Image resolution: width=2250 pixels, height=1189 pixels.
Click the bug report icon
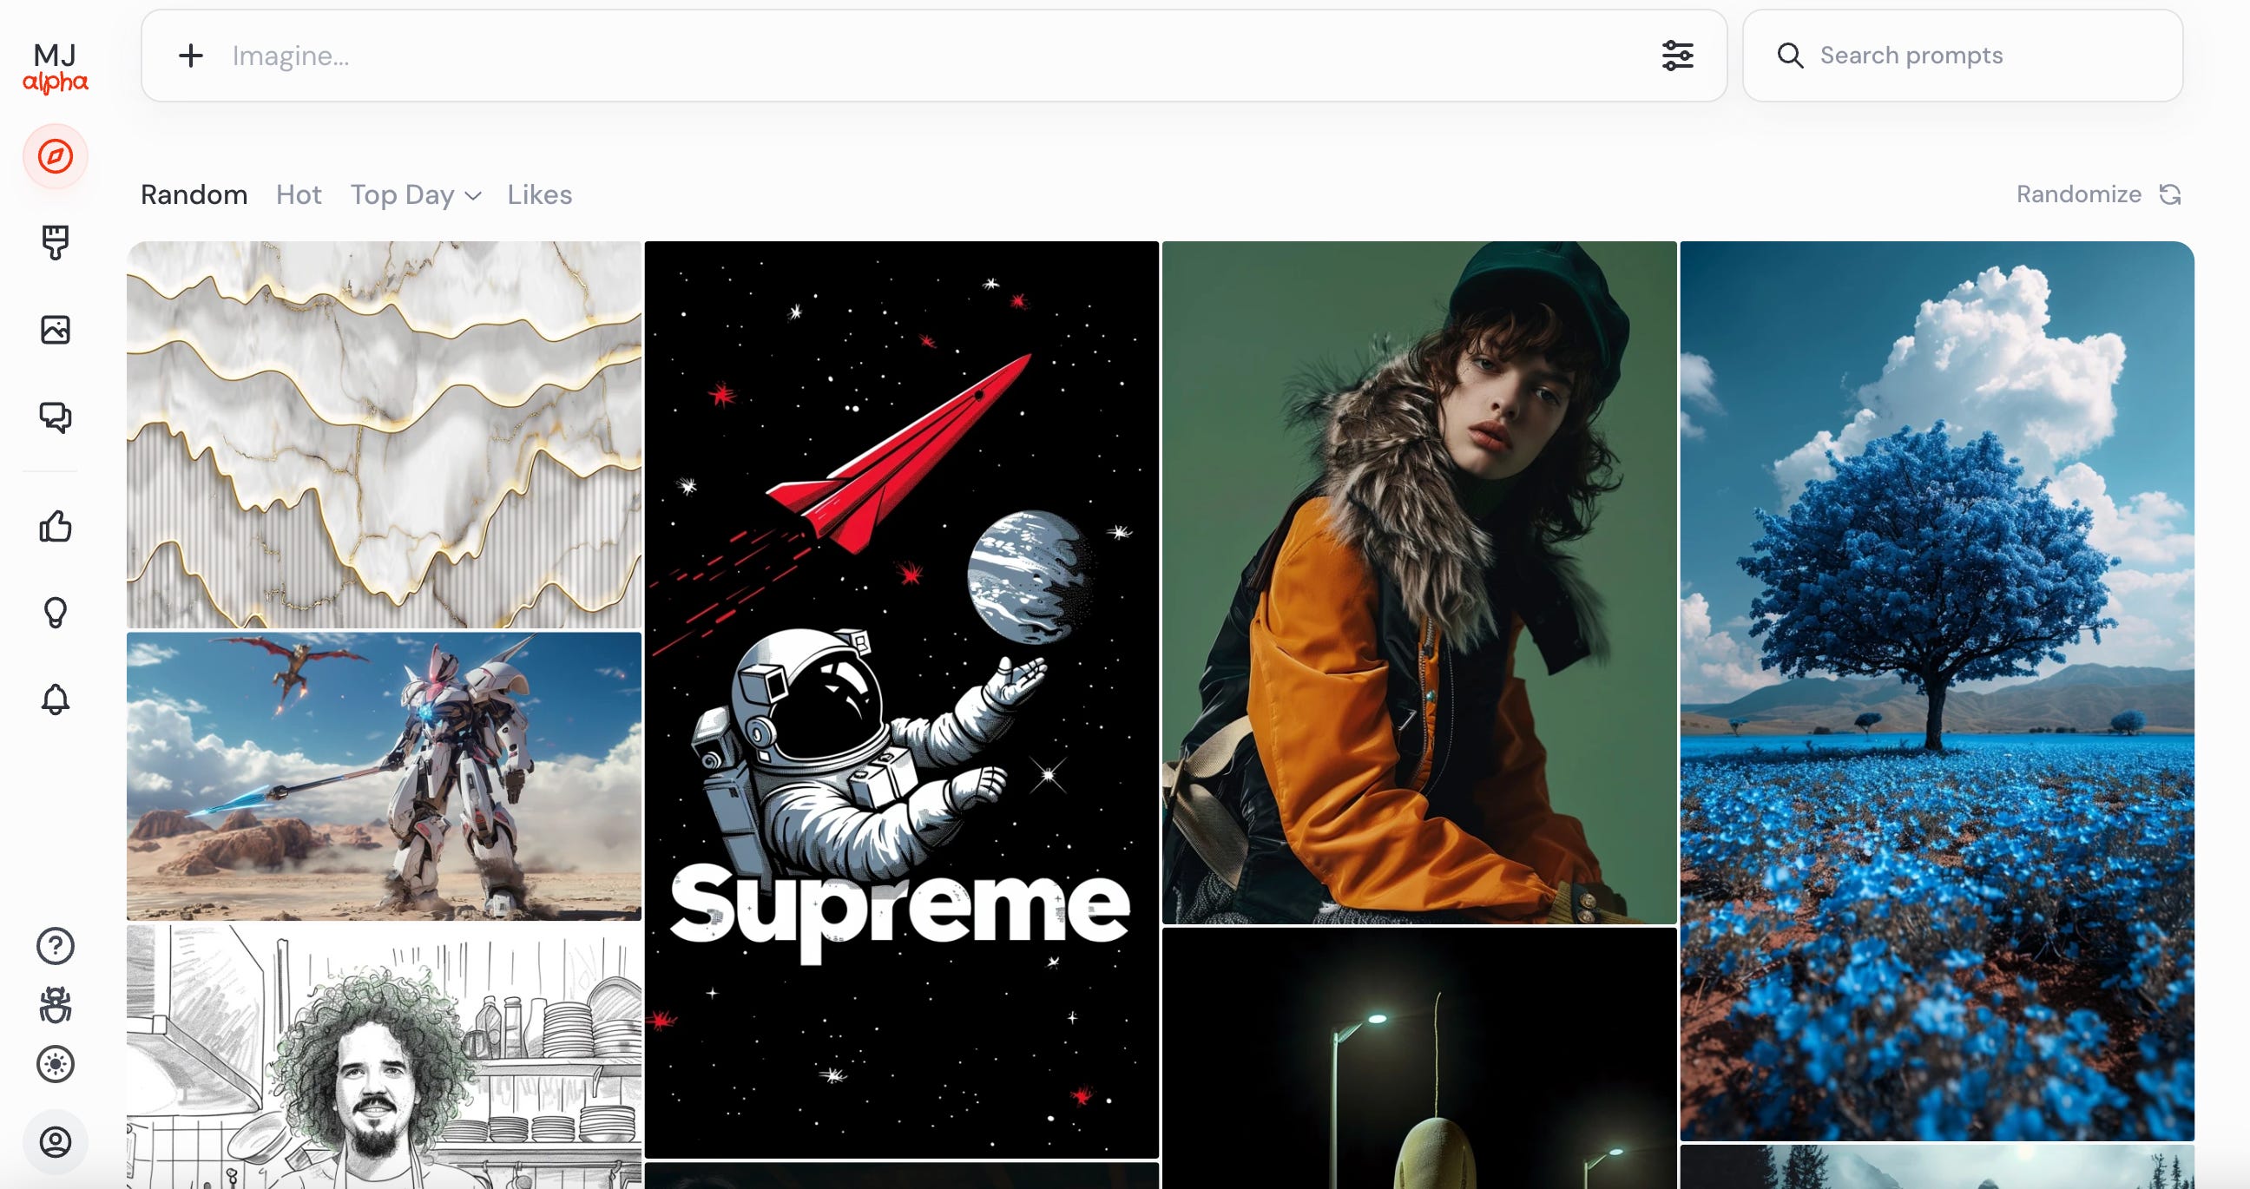point(55,1006)
